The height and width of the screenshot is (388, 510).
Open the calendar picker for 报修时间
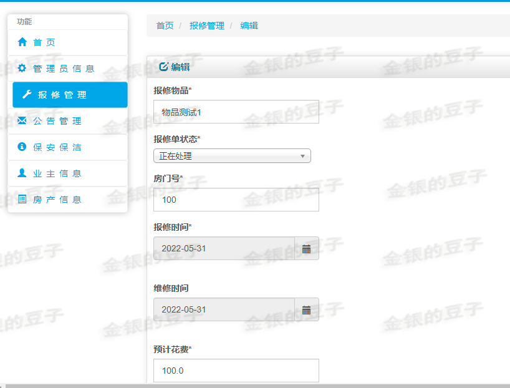tap(307, 248)
